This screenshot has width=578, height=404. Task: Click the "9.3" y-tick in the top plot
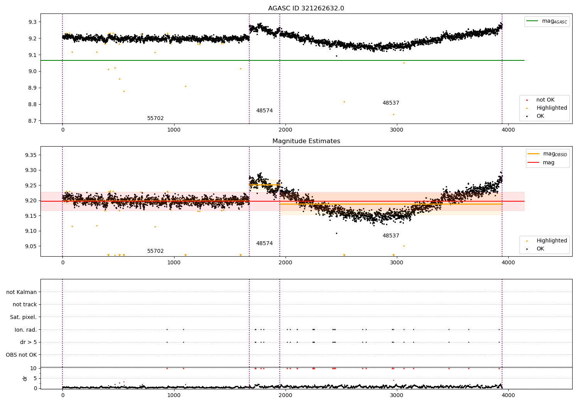click(32, 22)
